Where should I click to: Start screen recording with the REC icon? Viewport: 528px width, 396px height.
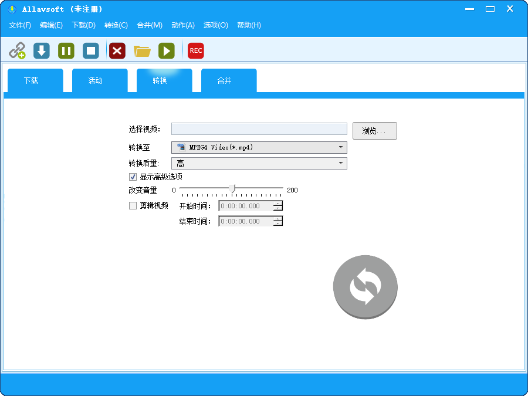point(195,50)
